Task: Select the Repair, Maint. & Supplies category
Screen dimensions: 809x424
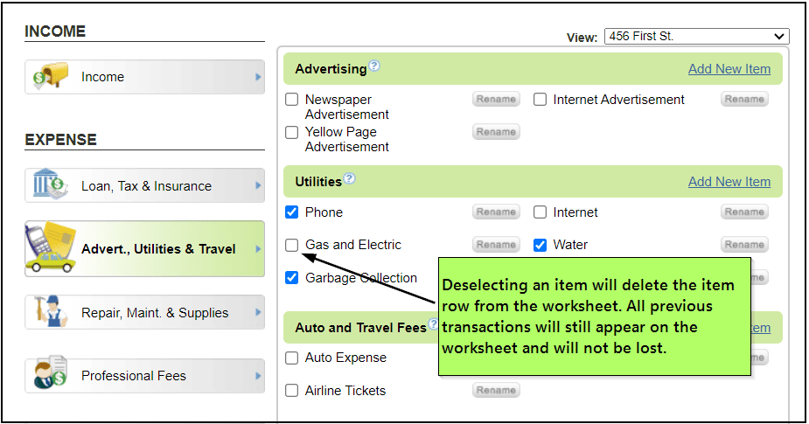Action: (x=155, y=313)
